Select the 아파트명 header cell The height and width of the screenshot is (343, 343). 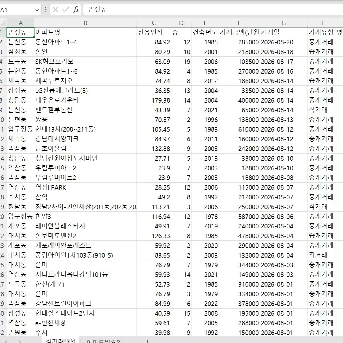click(85, 32)
